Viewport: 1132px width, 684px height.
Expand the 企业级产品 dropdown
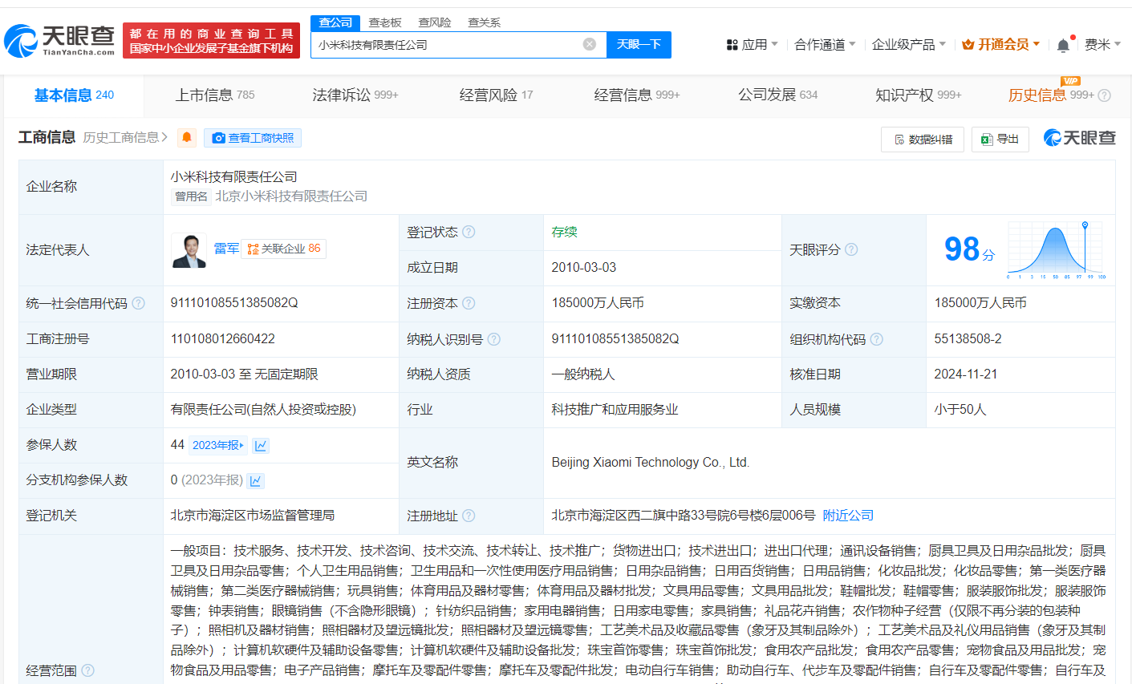click(908, 45)
